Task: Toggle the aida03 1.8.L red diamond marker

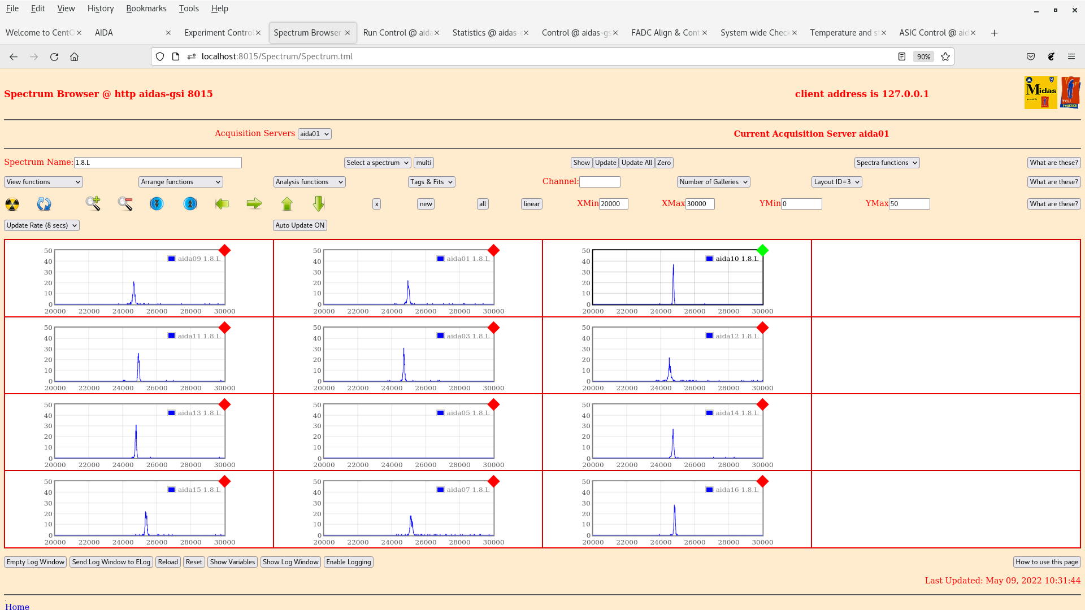Action: [x=493, y=328]
